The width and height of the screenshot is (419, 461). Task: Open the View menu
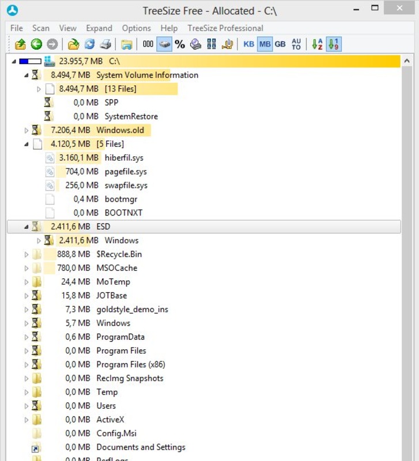(67, 28)
